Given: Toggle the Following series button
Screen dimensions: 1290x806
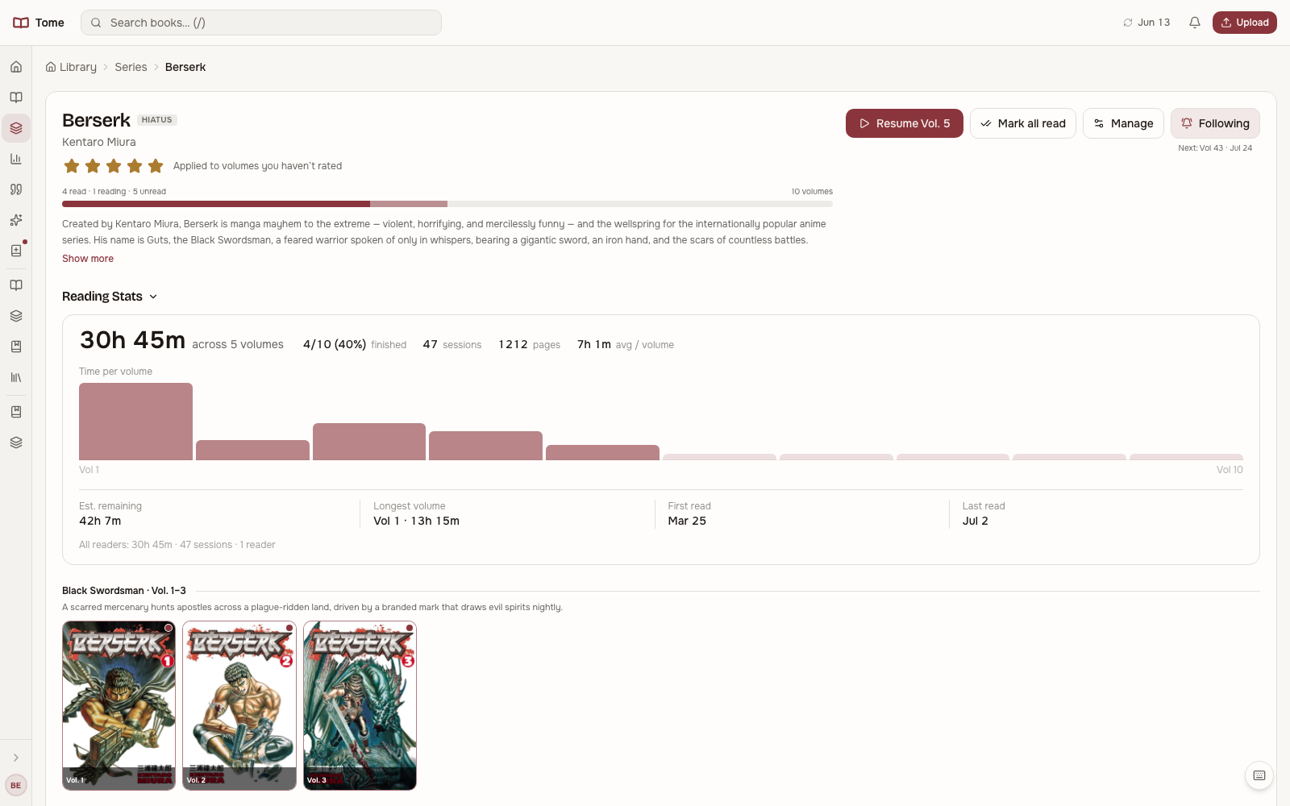Looking at the screenshot, I should tap(1215, 123).
